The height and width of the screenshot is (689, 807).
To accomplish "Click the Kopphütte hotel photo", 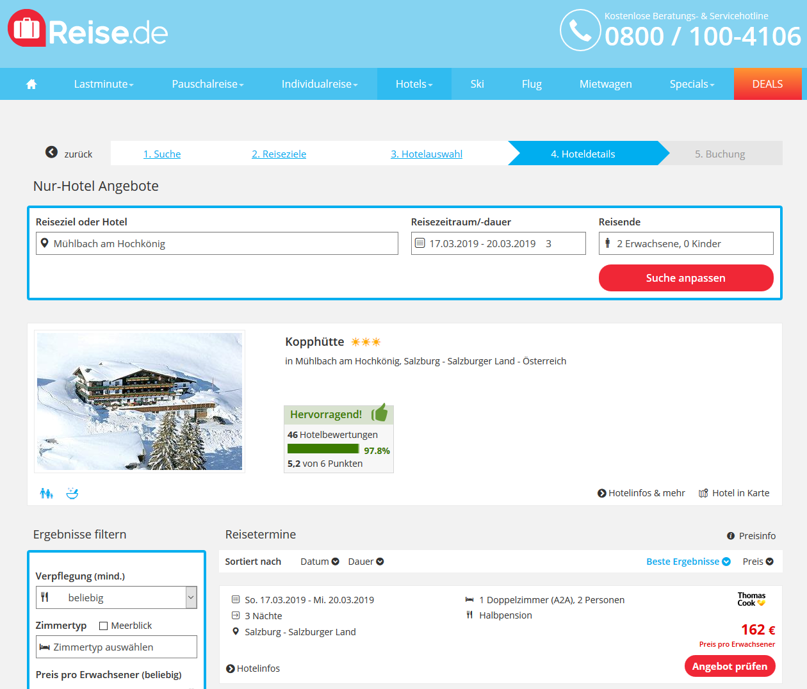I will pyautogui.click(x=140, y=401).
